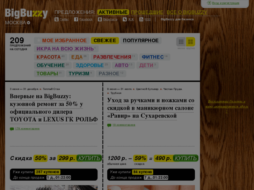Select the Активные offers tab
This screenshot has height=190, width=254.
coord(113,12)
